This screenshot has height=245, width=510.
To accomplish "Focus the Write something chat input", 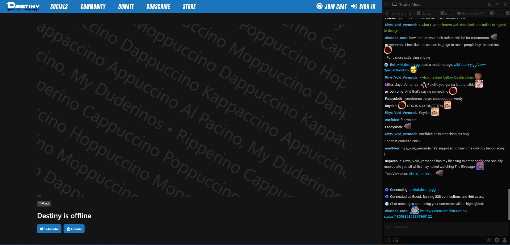I will (446, 229).
